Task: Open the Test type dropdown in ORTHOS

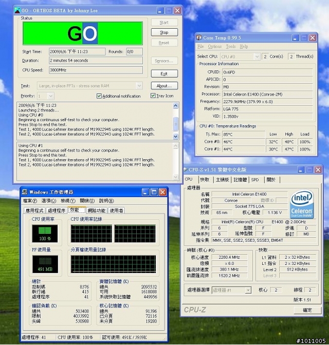Action: pyautogui.click(x=139, y=86)
